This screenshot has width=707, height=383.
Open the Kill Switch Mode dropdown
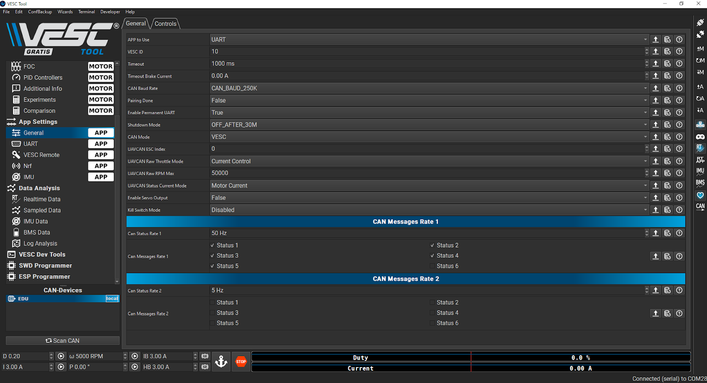pyautogui.click(x=429, y=210)
